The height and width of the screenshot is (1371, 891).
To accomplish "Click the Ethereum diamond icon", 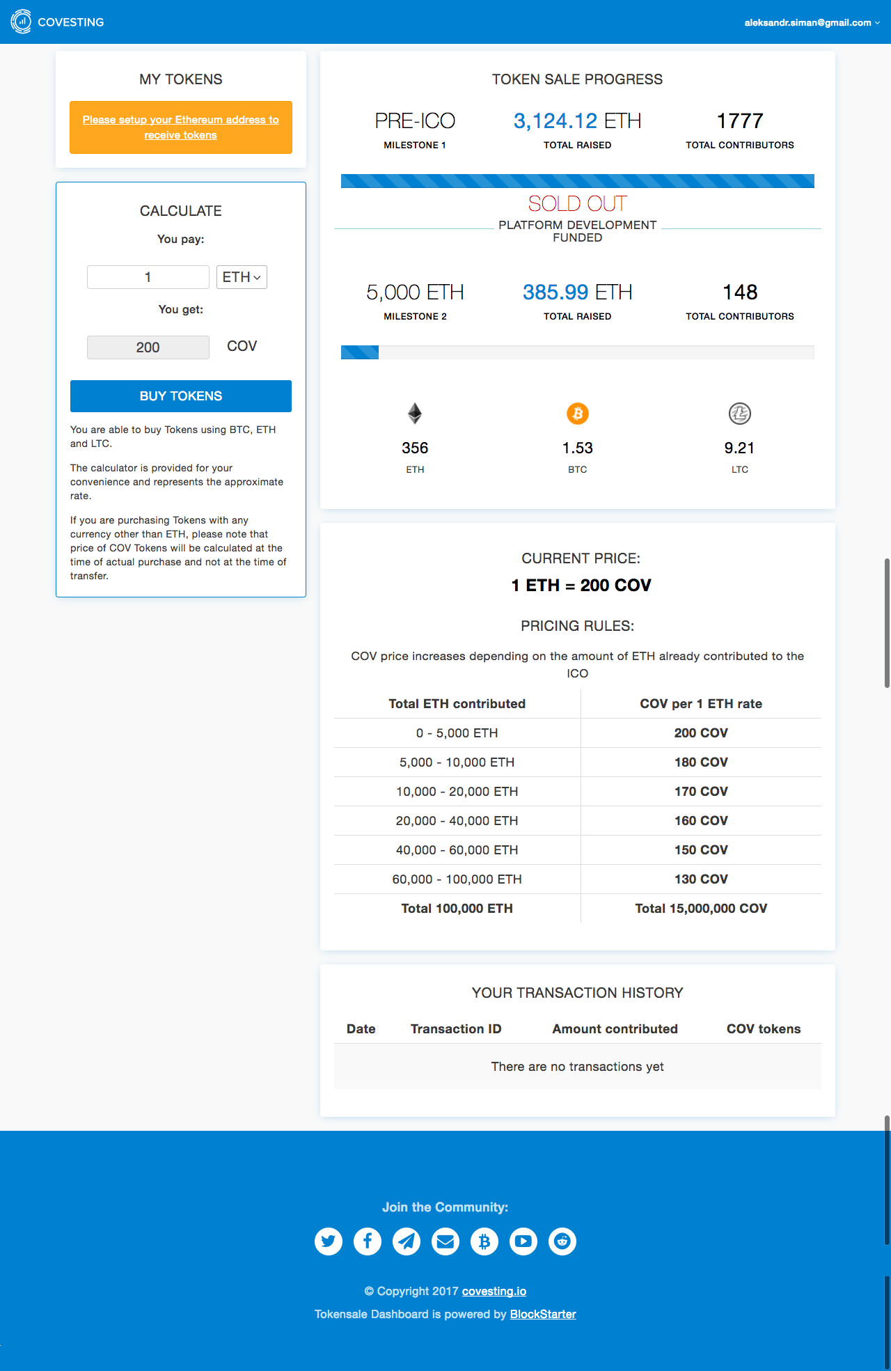I will [x=415, y=414].
